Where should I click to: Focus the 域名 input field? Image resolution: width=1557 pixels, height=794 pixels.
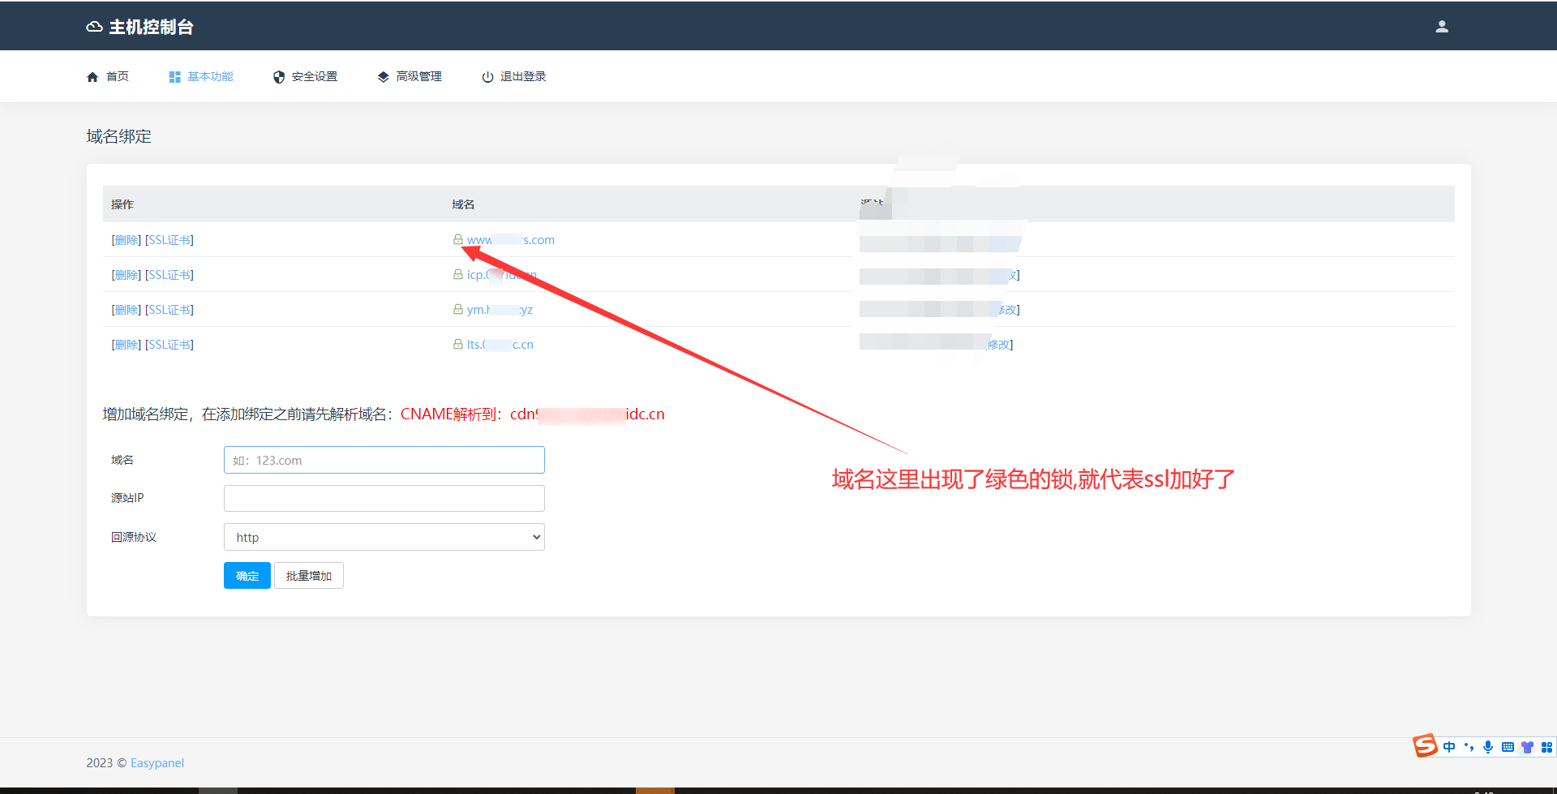tap(384, 460)
